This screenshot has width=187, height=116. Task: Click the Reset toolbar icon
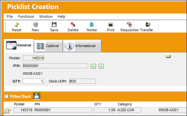click(x=17, y=25)
